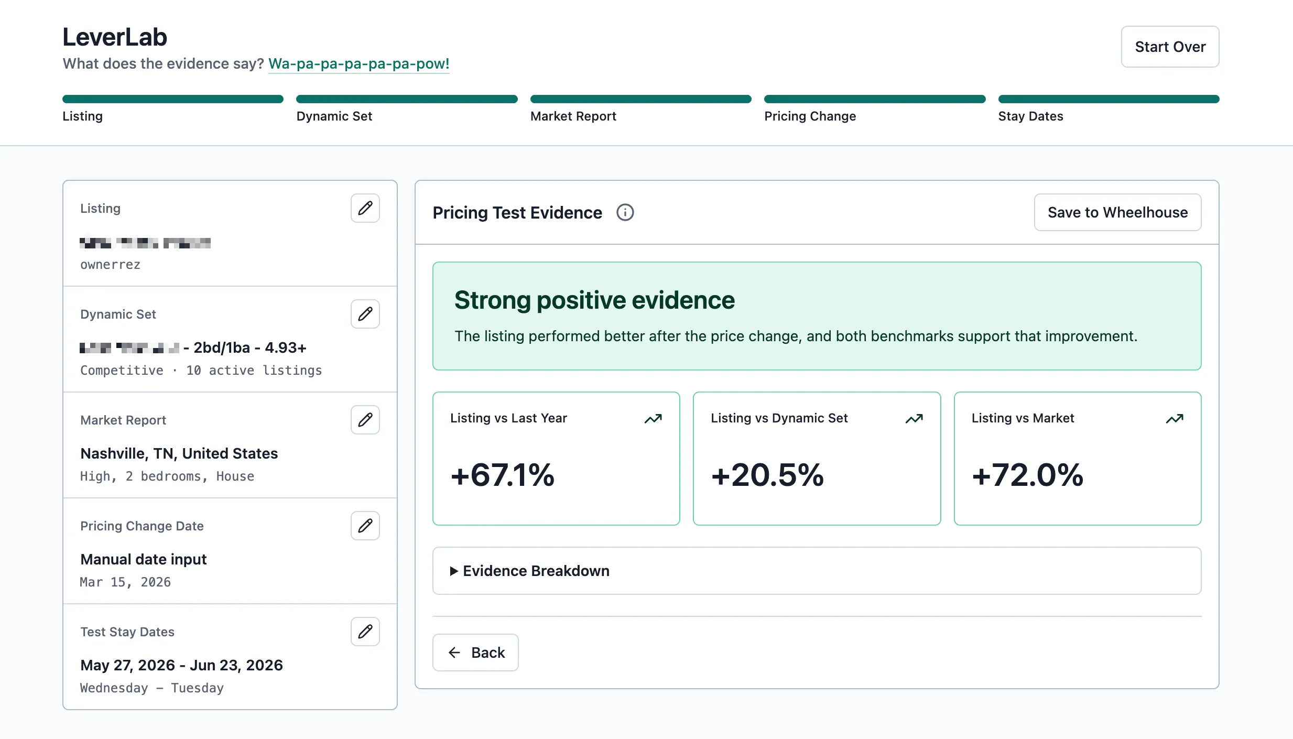Edit the Dynamic Set with pencil icon

[365, 314]
